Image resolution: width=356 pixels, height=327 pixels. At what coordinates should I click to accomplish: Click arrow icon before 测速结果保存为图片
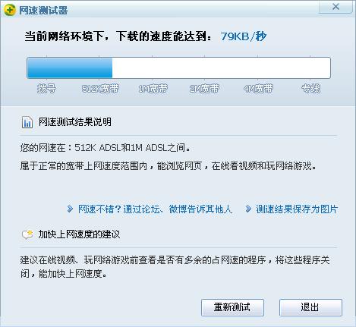248,209
